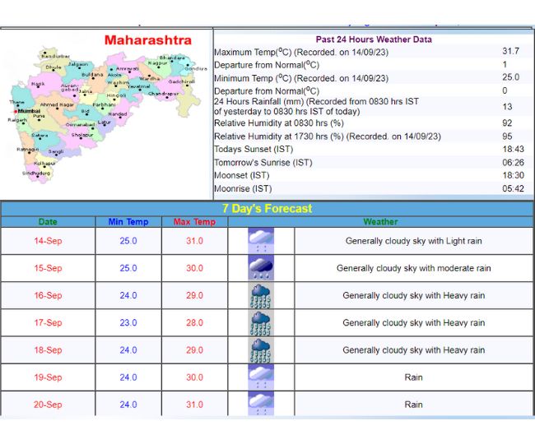Click the light rain icon for 14-Sep
Screen dimensions: 535x444
(261, 241)
